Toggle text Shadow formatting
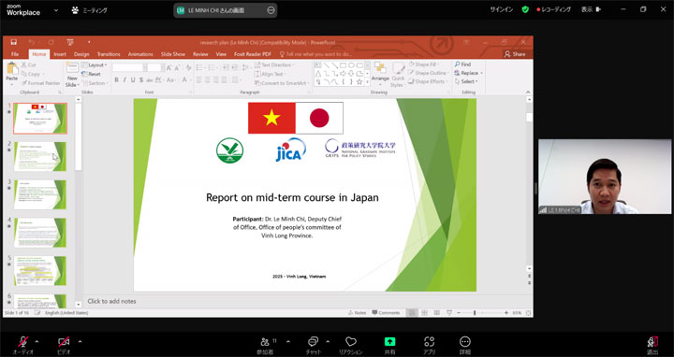 click(141, 79)
